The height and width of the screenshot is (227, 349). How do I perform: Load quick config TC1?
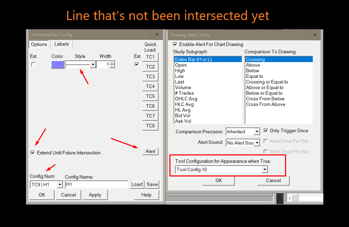click(x=150, y=57)
